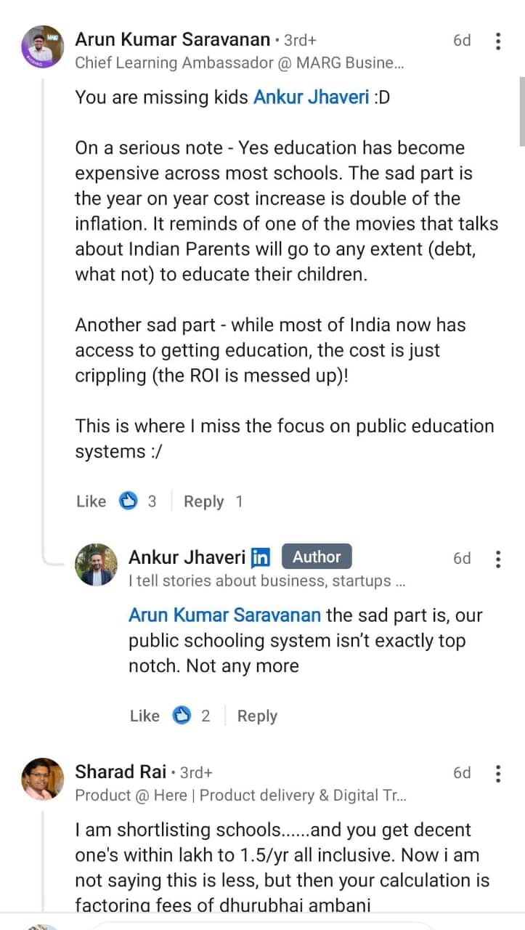Open Ankur Jhaveri's profile from the reply name
Viewport: 525px width, 930px height.
point(187,557)
